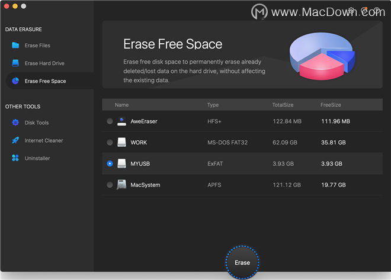Click the MacSystem volume name
The width and height of the screenshot is (391, 280).
click(145, 185)
